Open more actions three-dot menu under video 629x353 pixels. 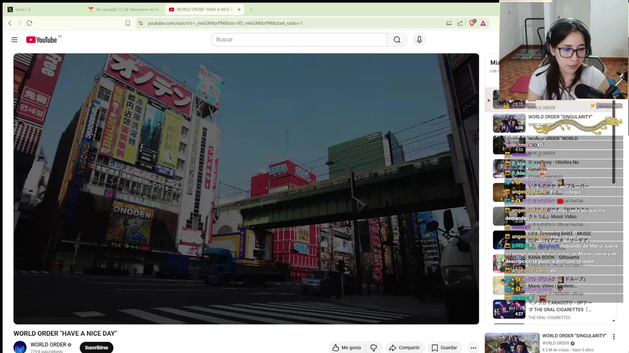coord(473,348)
